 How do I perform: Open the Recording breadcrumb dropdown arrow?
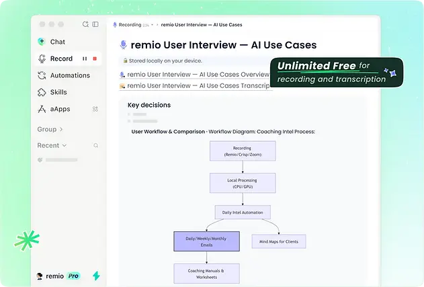pos(153,25)
